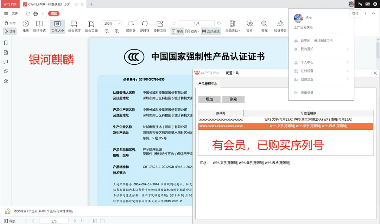The image size is (380, 224).
Task: Jump to last page in status bar
Action: [x=82, y=221]
